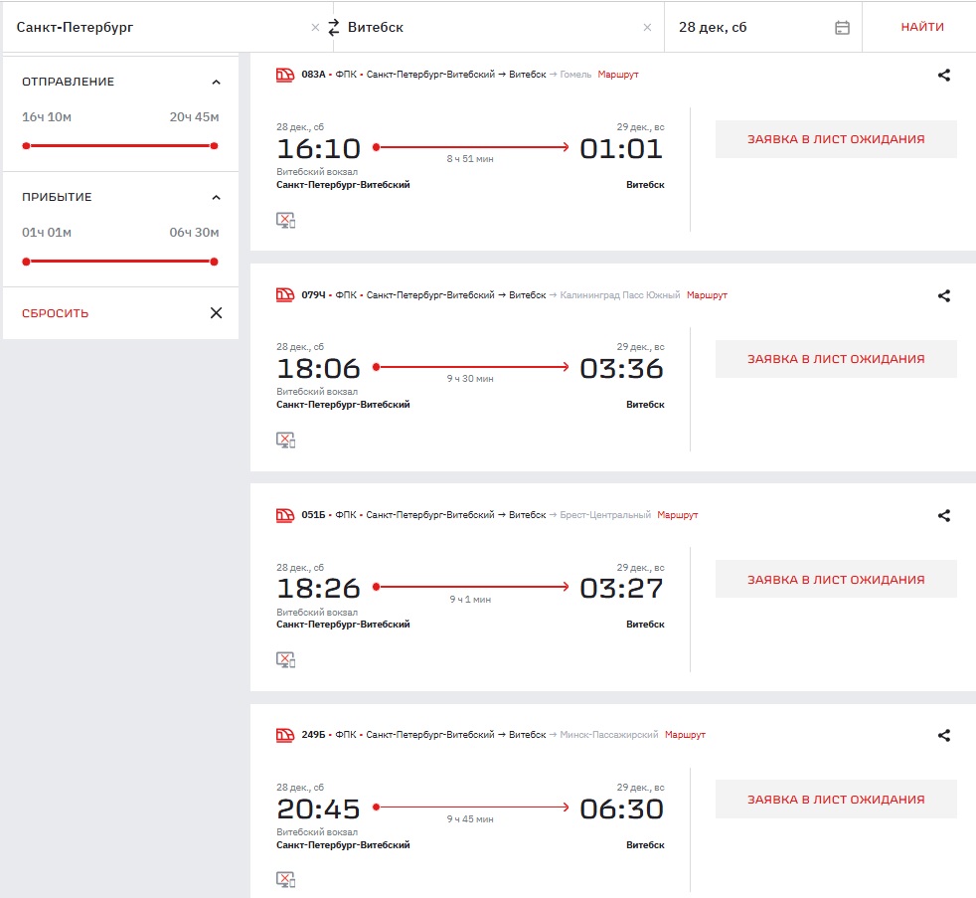Click no e-registration icon for train 083A

pos(285,220)
